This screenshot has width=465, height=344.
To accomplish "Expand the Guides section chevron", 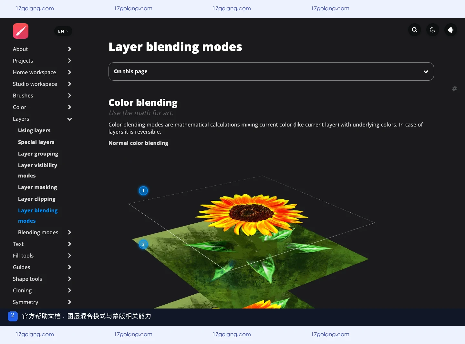I will [x=69, y=267].
